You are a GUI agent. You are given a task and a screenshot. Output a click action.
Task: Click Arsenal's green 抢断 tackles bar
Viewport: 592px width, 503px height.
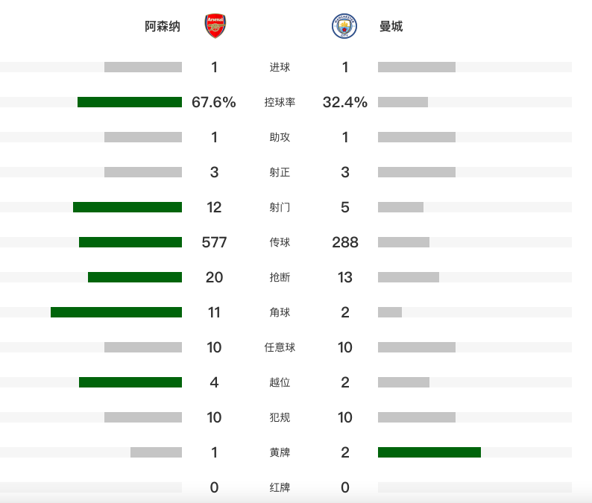135,277
